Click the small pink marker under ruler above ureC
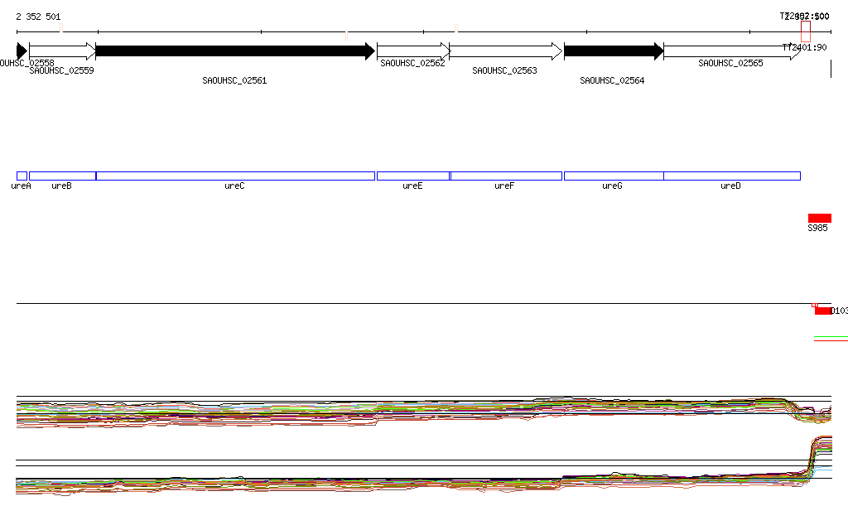The image size is (848, 506). (347, 36)
